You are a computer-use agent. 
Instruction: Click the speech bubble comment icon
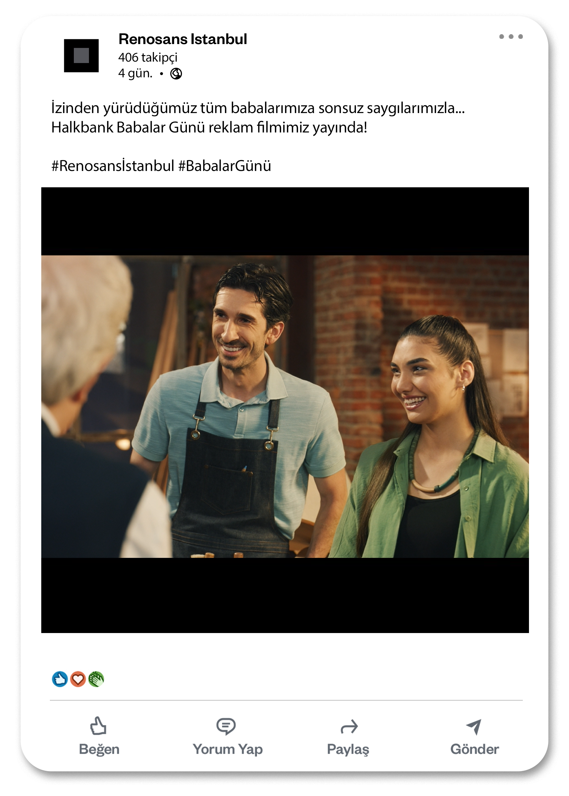coord(226,726)
